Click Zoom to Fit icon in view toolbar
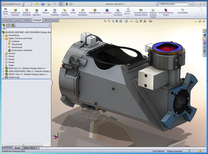The height and width of the screenshot is (154, 208). coord(105,21)
